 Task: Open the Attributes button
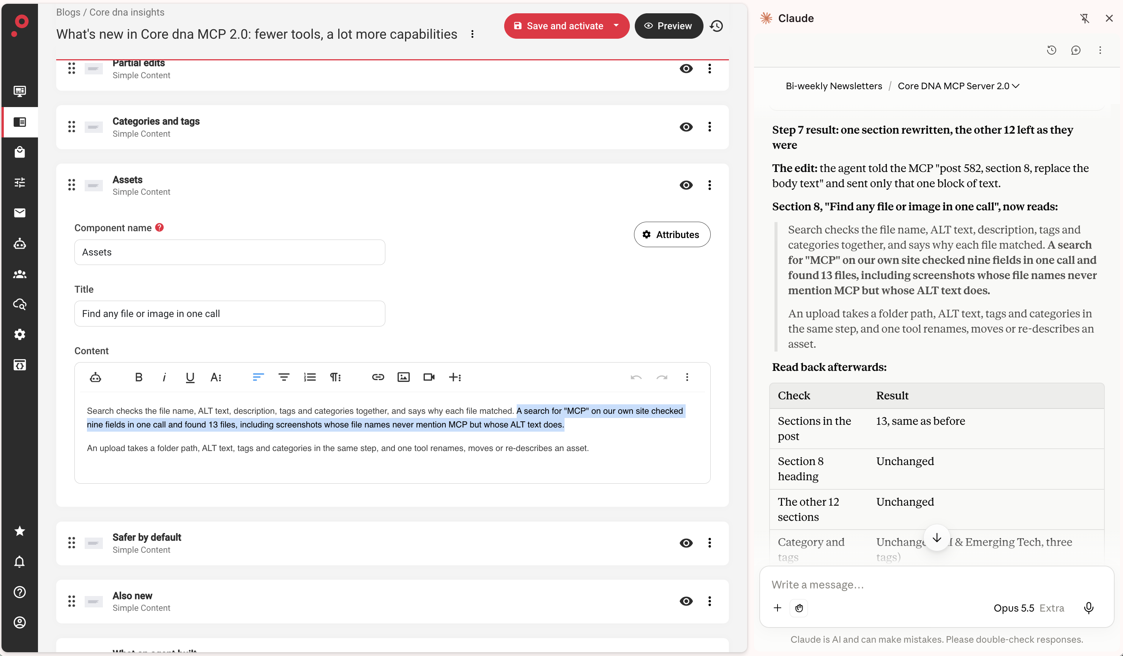[x=672, y=234]
